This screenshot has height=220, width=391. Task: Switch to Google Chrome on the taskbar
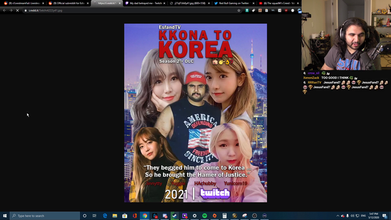click(x=145, y=216)
